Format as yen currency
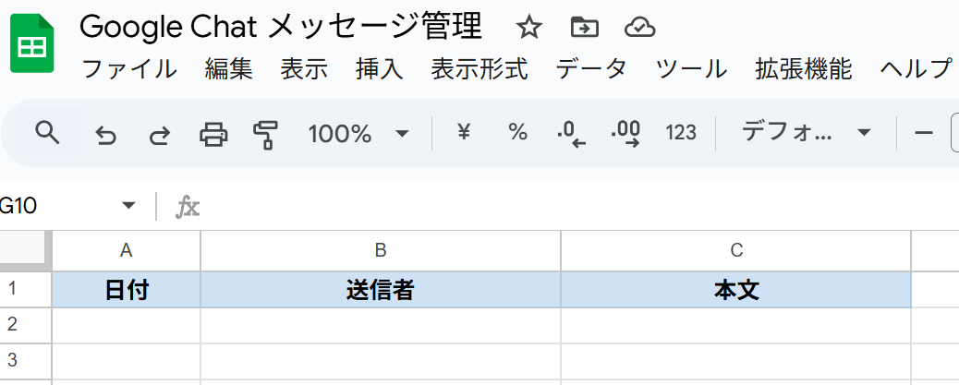The image size is (959, 385). (464, 133)
